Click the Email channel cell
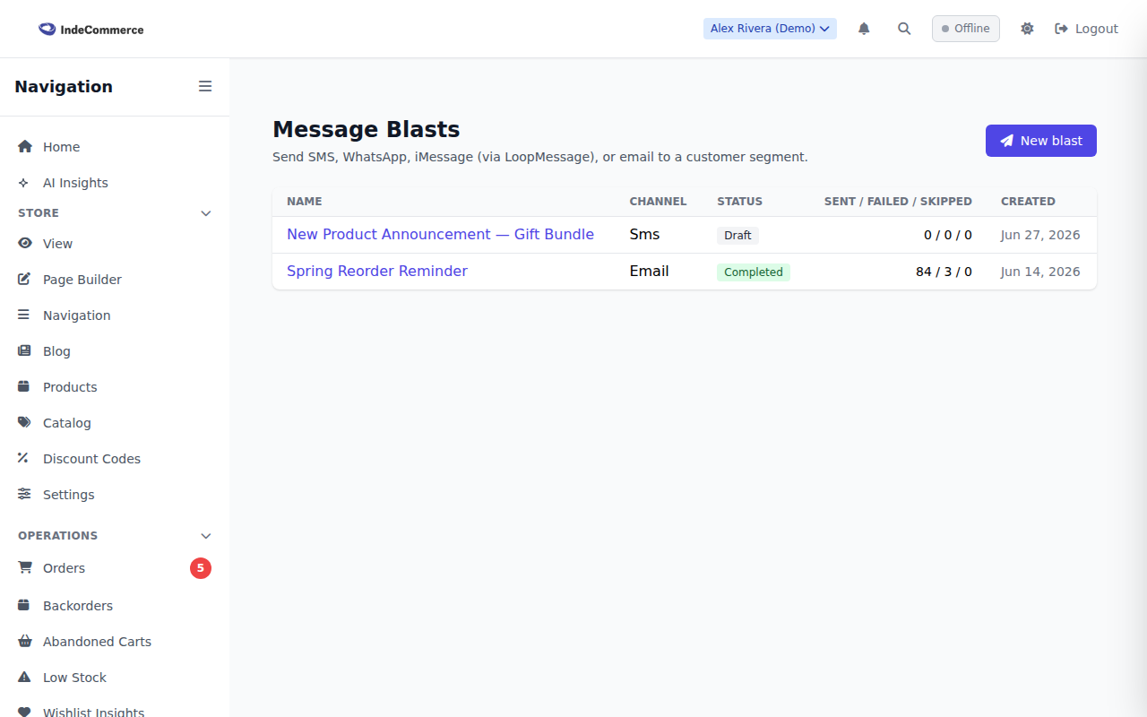 [x=649, y=271]
